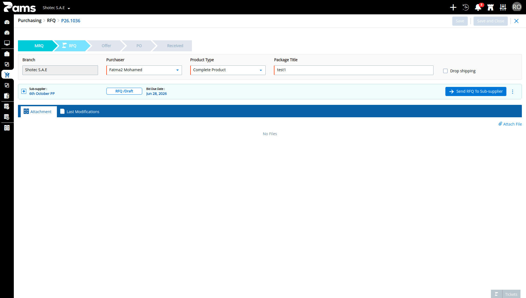Open the briefcase module in sidebar

pyautogui.click(x=7, y=54)
